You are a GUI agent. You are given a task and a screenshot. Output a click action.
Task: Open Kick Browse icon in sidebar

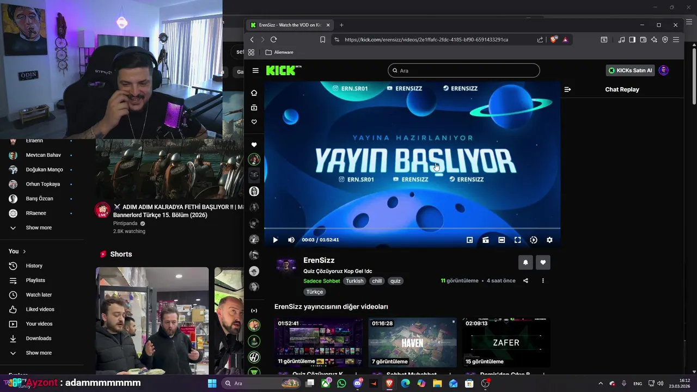254,108
